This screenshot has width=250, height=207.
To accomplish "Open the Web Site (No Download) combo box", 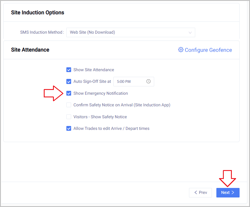I will [x=128, y=32].
